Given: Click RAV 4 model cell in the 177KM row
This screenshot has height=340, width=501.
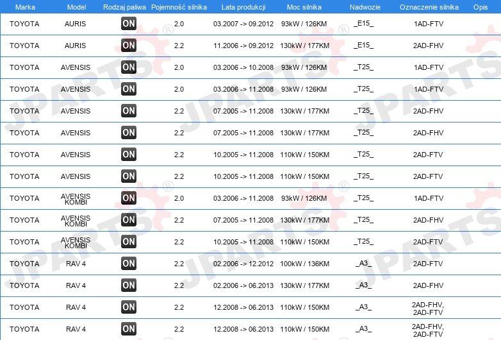Looking at the screenshot, I should (76, 285).
